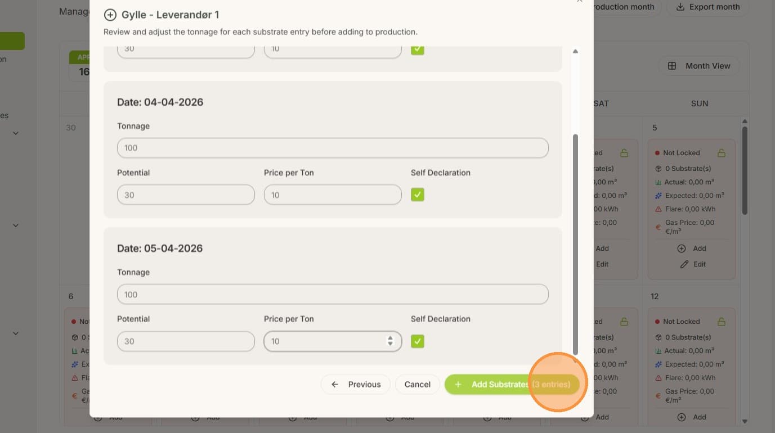Click Edit on Saturday card beside day 5

click(602, 264)
